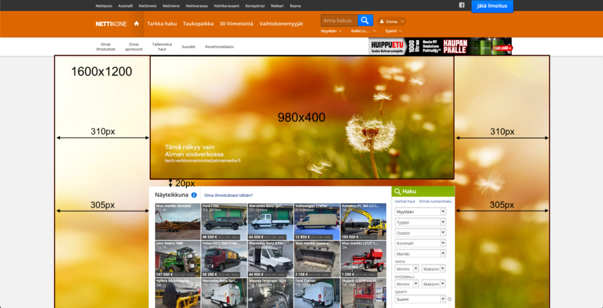Open the Muu merkki Vermeer listing thumbnail

pyautogui.click(x=178, y=222)
